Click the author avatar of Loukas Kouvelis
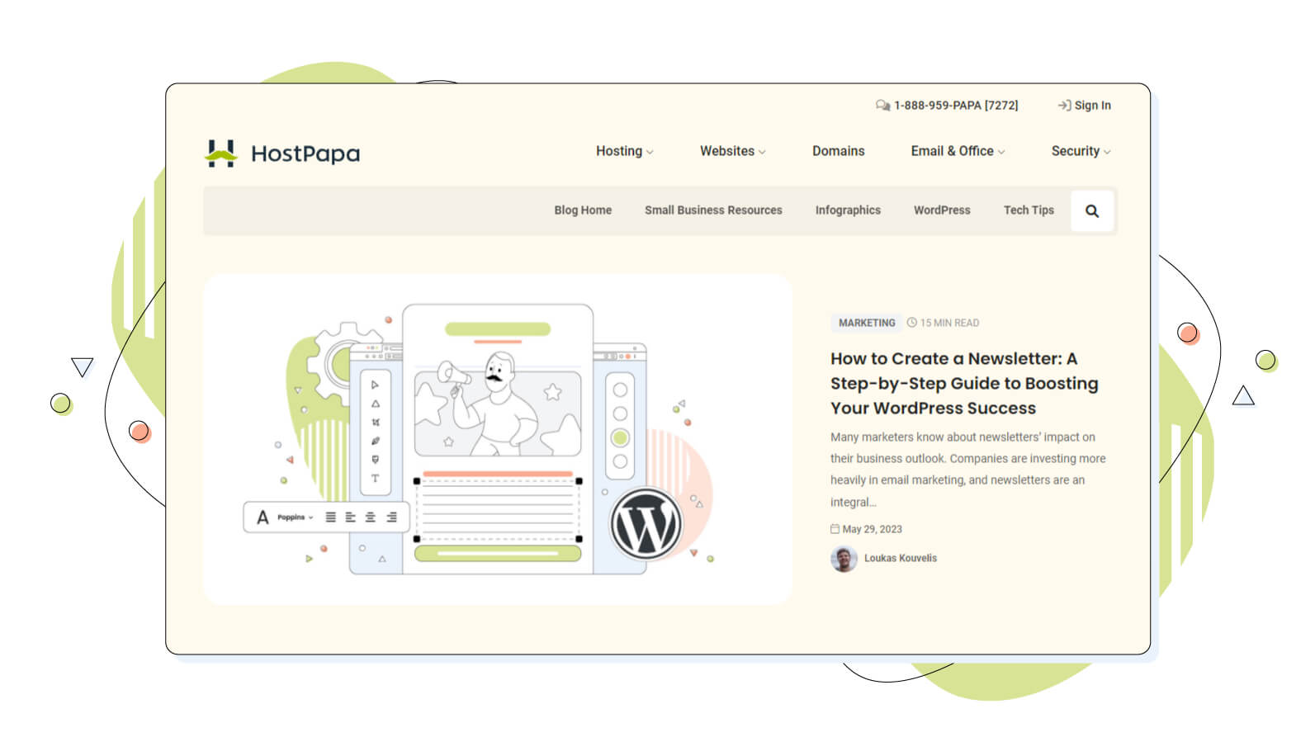 click(843, 559)
